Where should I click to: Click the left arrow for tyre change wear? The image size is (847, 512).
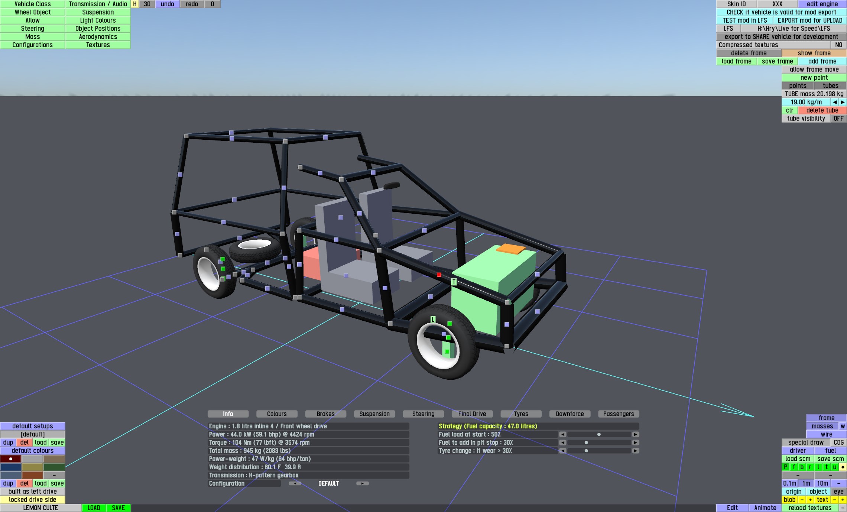[x=563, y=451]
